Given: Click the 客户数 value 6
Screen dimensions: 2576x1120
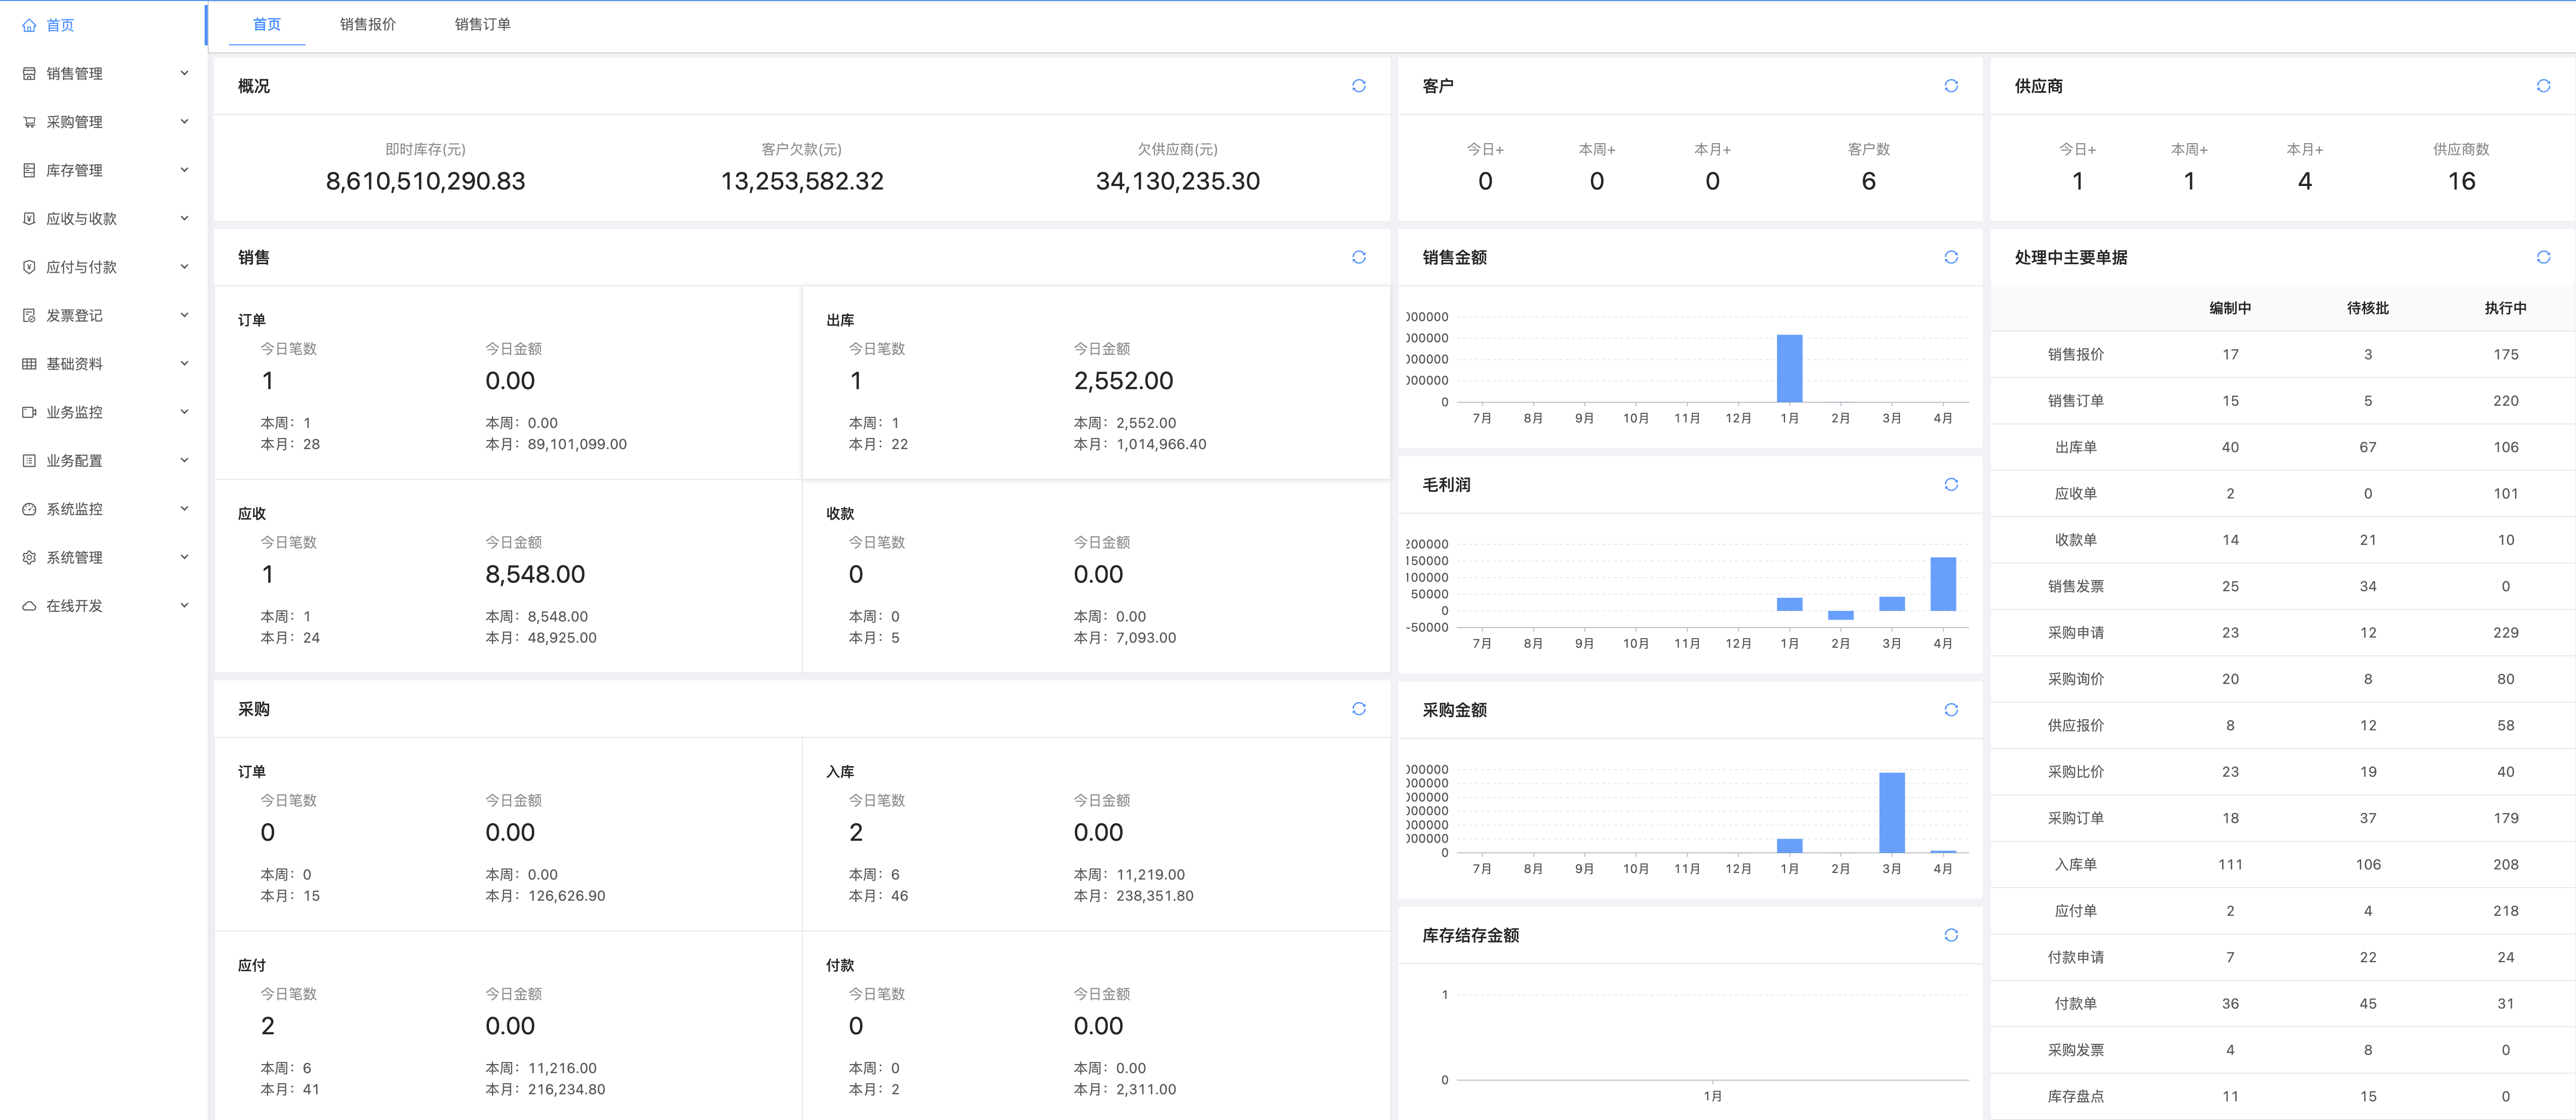Looking at the screenshot, I should tap(1868, 181).
